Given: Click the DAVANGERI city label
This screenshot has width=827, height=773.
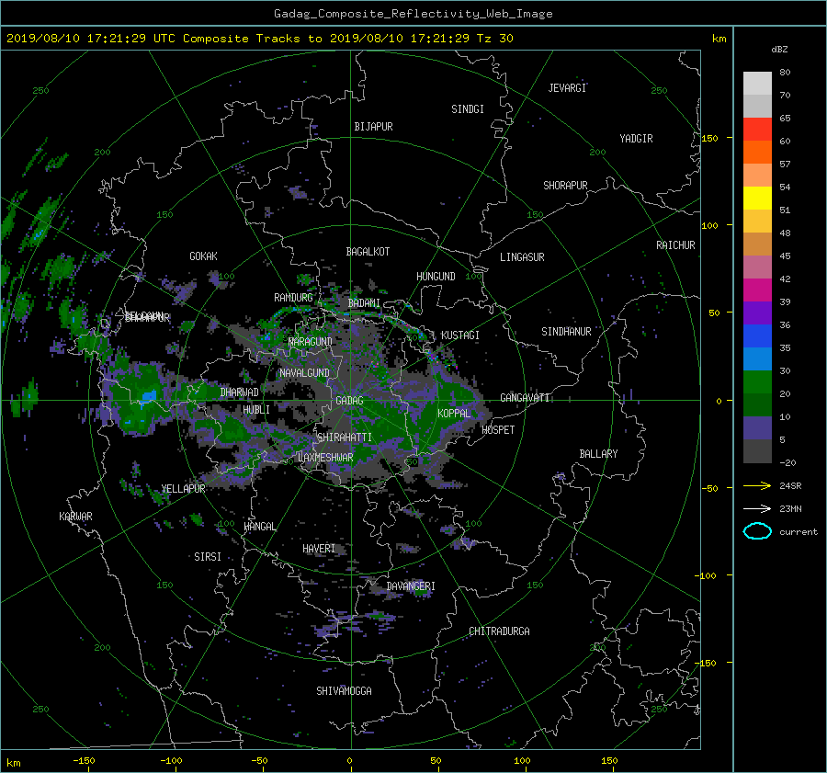Looking at the screenshot, I should tap(411, 586).
